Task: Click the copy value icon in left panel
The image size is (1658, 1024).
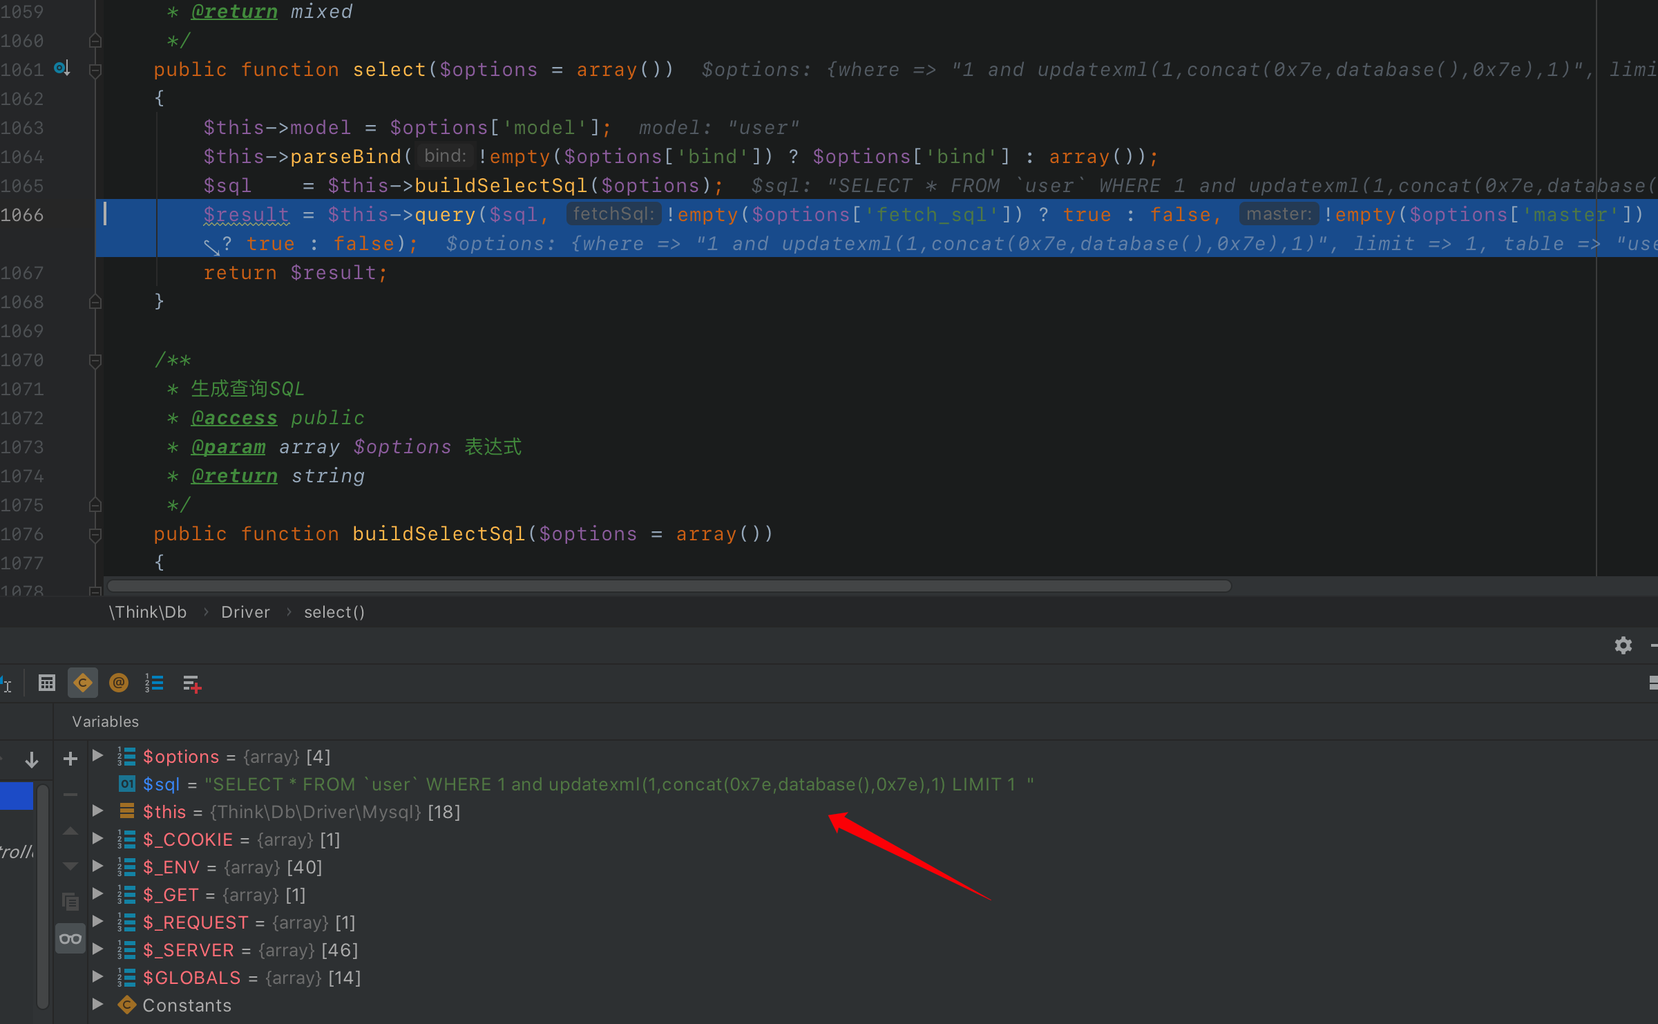Action: tap(70, 902)
